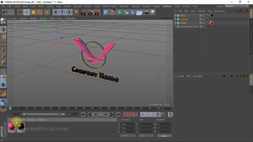Open the coordinate space dropdown beside Apply
The image size is (253, 142).
pos(128,136)
